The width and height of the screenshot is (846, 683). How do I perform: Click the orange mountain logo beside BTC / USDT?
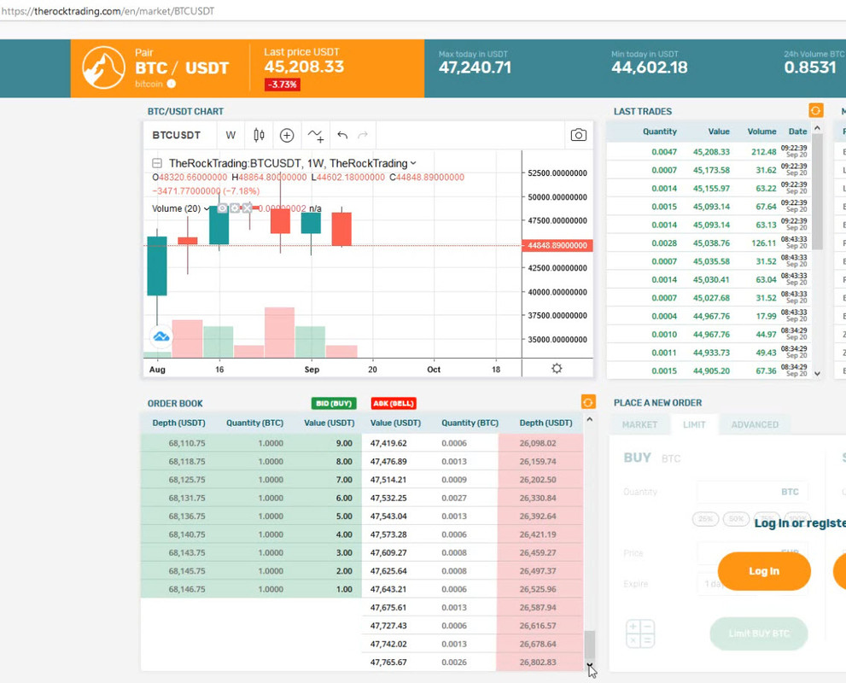[103, 67]
